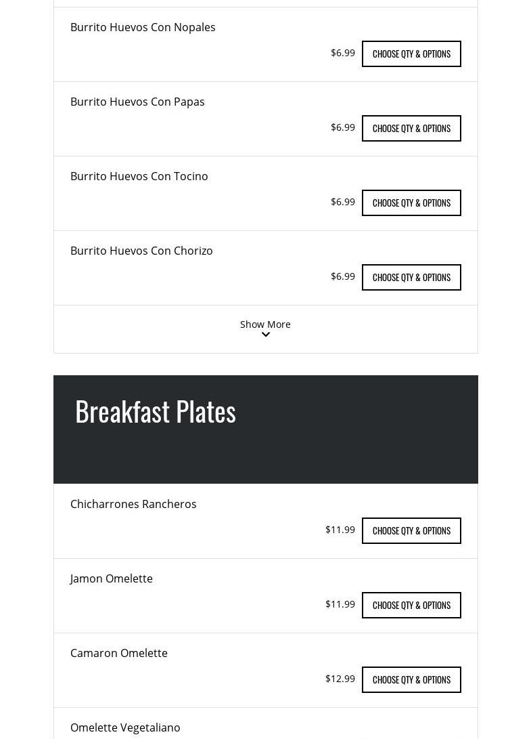Choose quantity for Jamon Omelette
This screenshot has width=531, height=739.
pyautogui.click(x=411, y=605)
